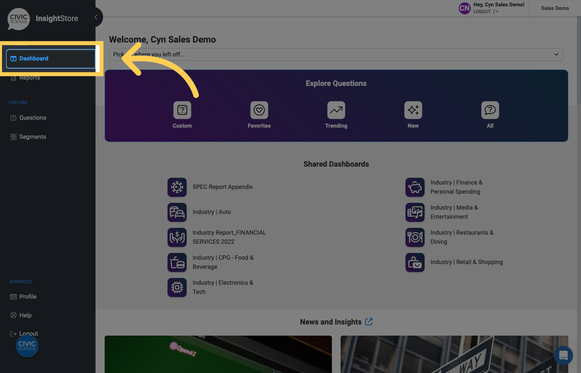Open Industry | Electronics & Tech link
The image size is (581, 373).
223,287
